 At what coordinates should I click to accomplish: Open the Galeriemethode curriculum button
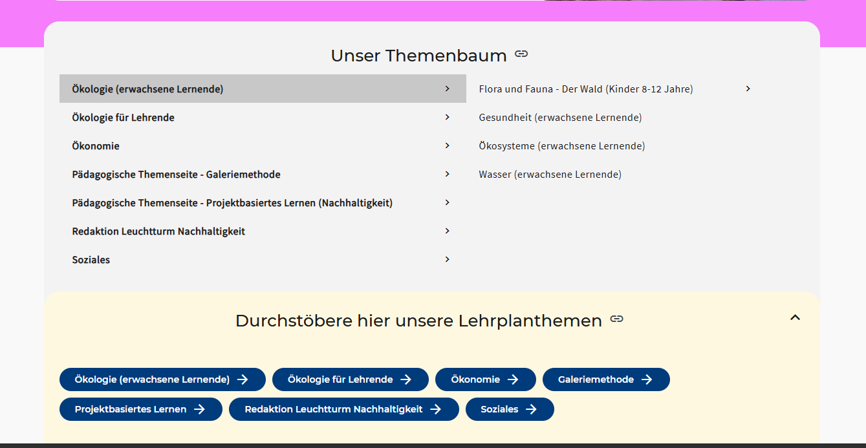(x=605, y=379)
